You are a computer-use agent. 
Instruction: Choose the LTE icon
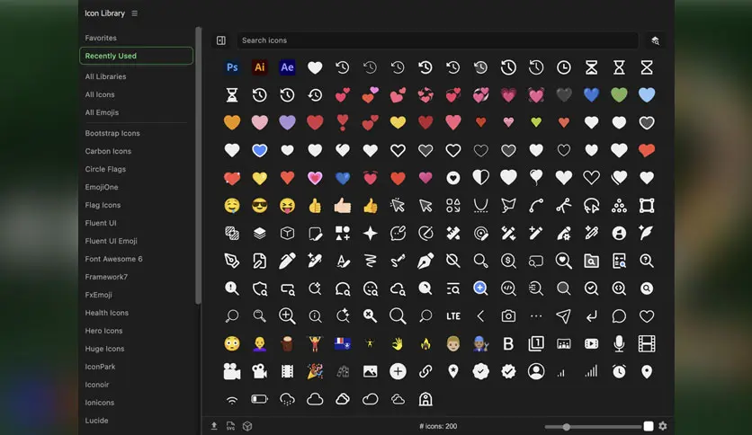coord(453,316)
